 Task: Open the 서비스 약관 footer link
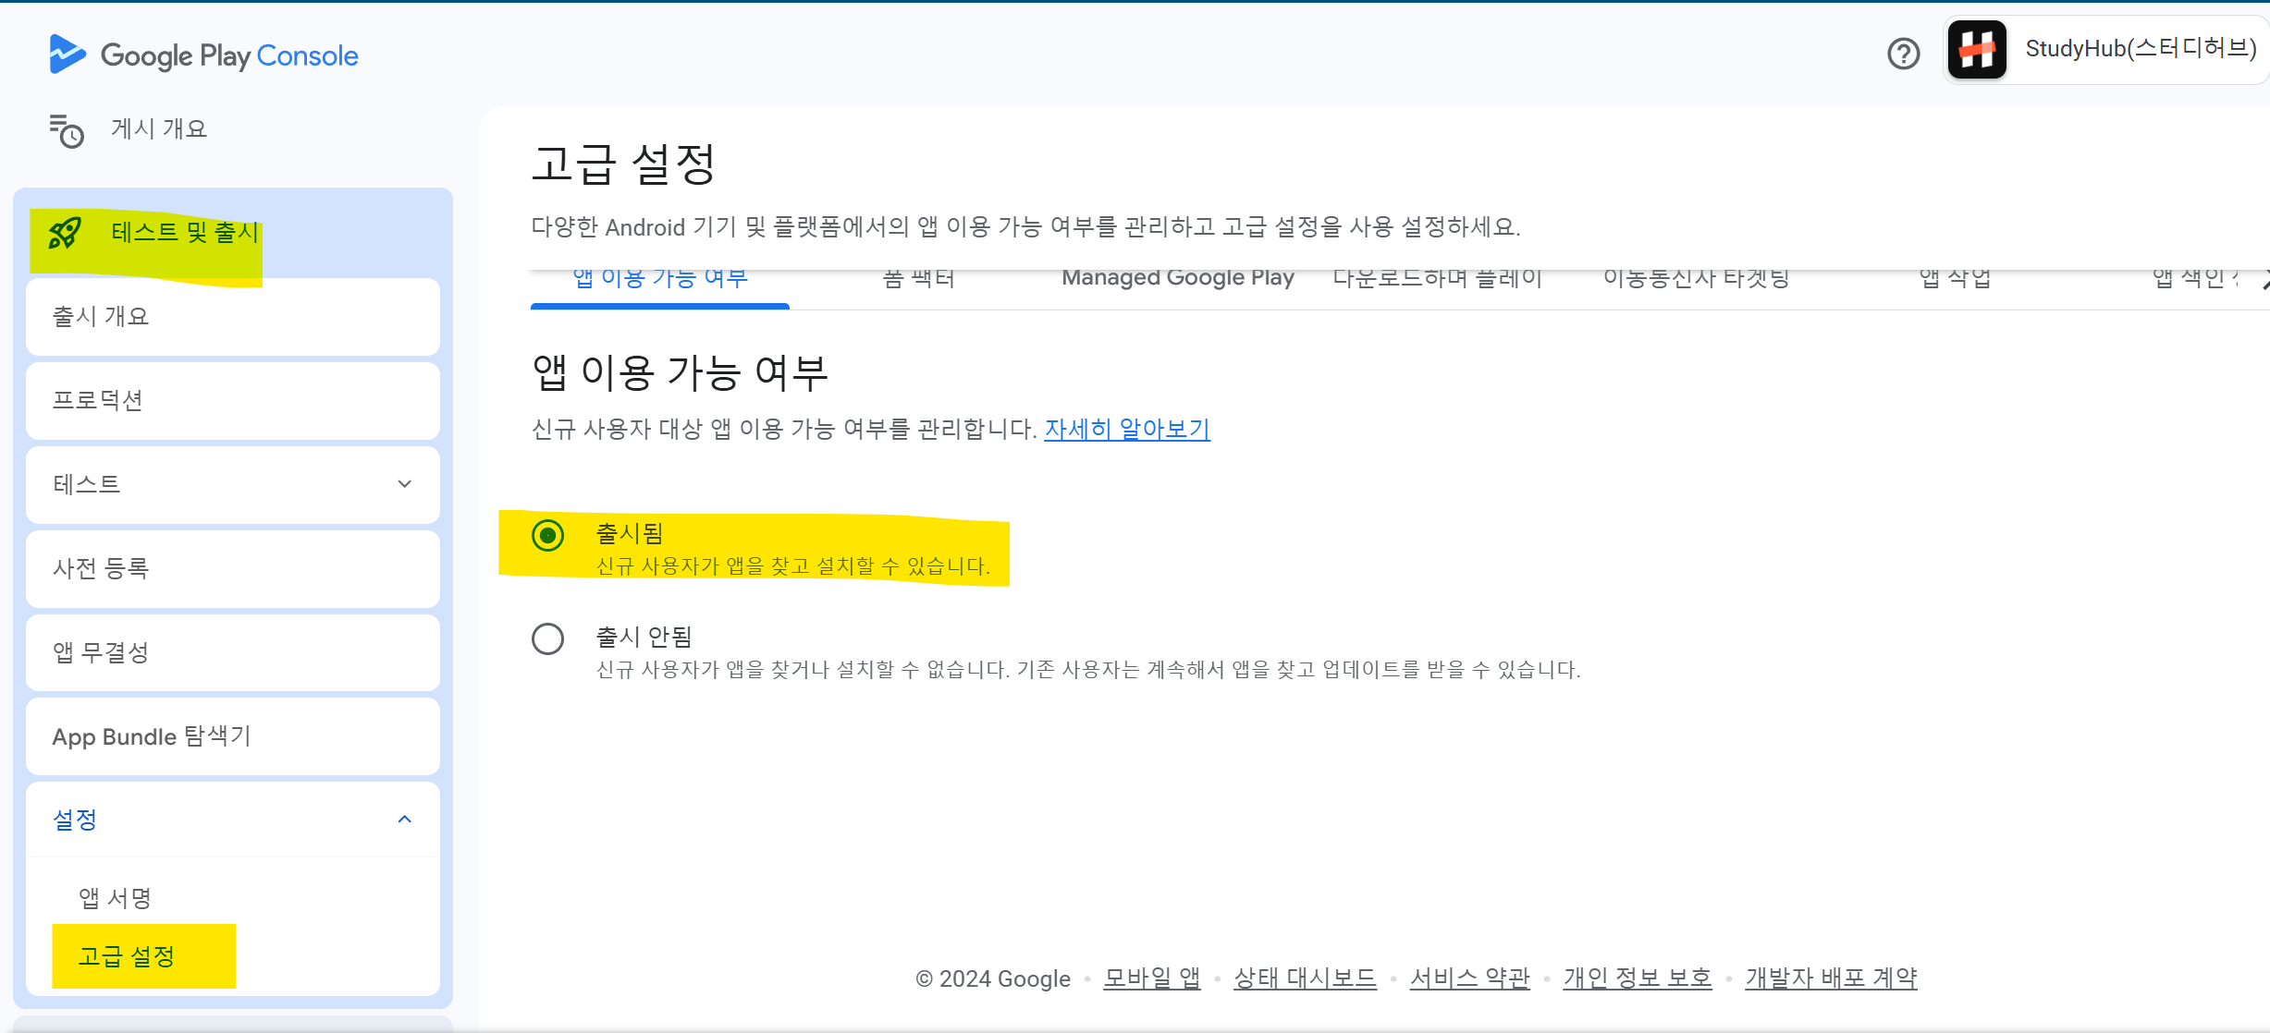(x=1469, y=978)
